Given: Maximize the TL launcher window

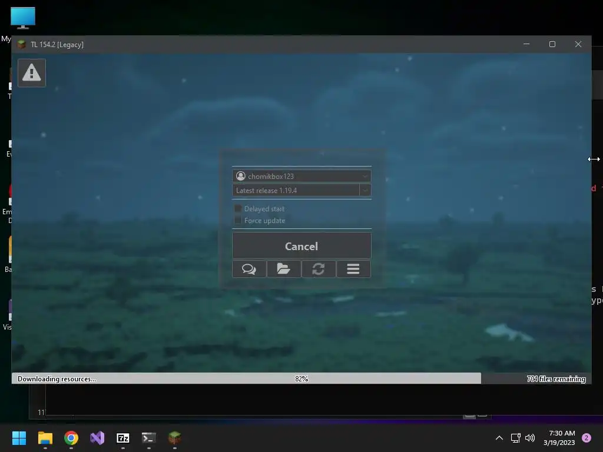Looking at the screenshot, I should click(552, 44).
